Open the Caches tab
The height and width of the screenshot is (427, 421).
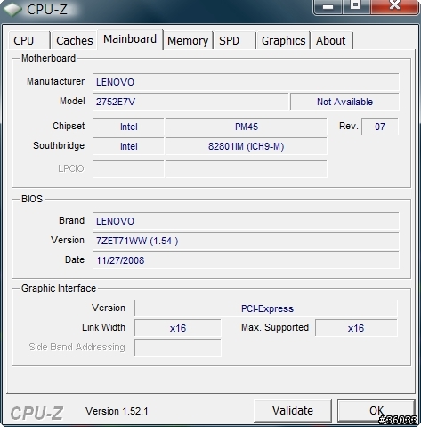(x=74, y=40)
